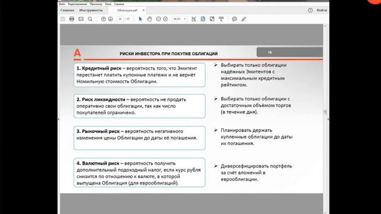The width and height of the screenshot is (381, 214).
Task: Open the Редактирование menu
Action: pos(77,4)
